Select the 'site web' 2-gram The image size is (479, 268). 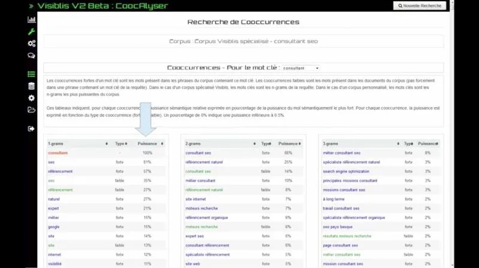point(193,264)
